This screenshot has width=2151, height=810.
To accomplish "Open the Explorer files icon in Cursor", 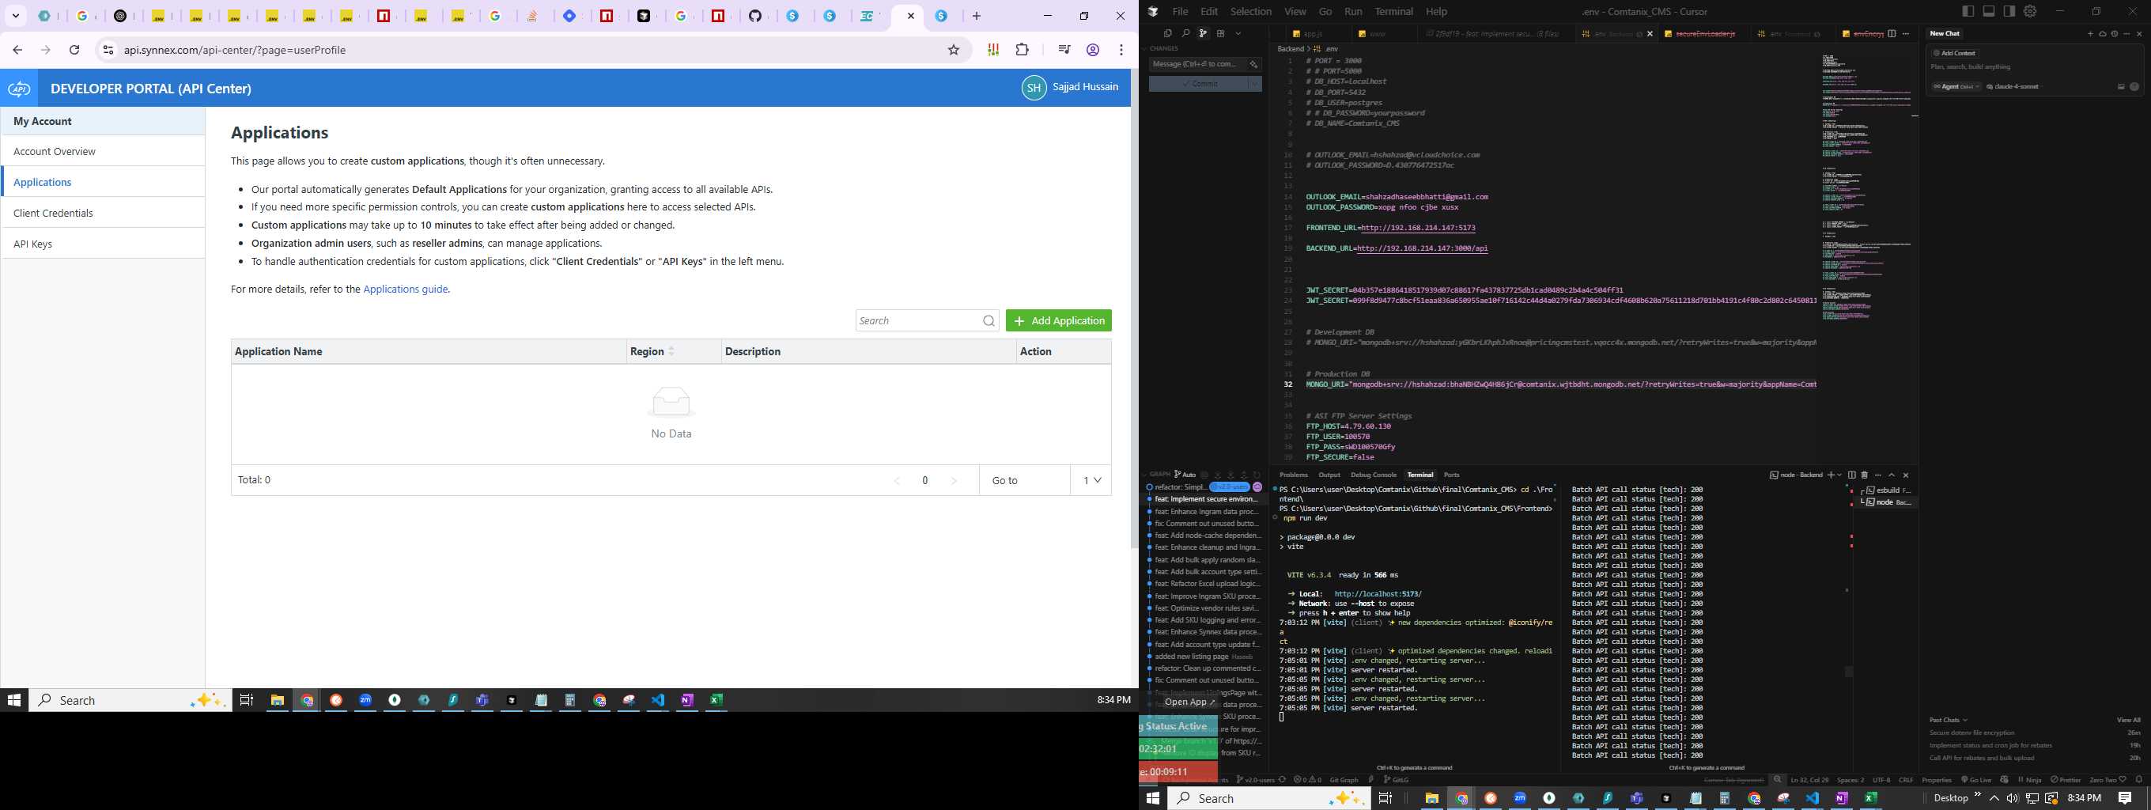I will tap(1167, 33).
